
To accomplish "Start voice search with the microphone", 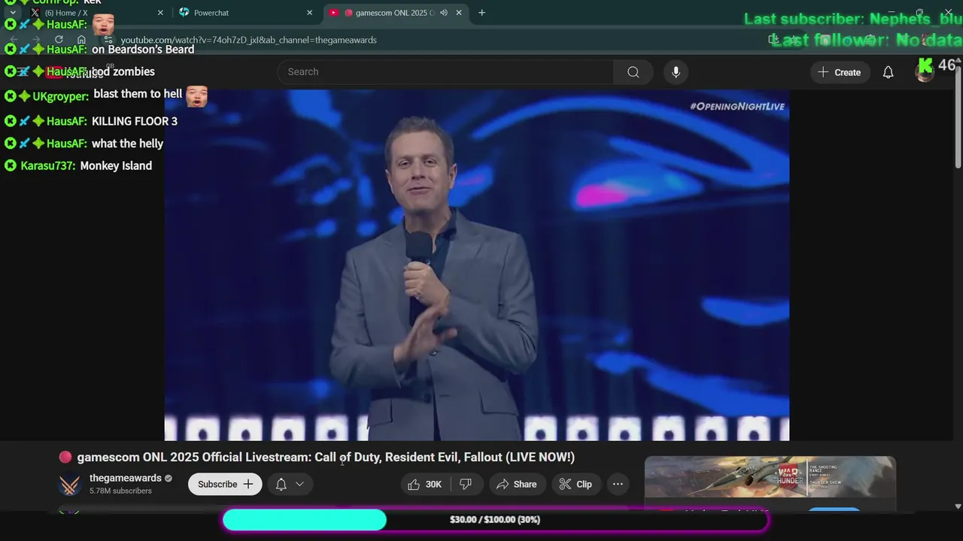I will 676,72.
